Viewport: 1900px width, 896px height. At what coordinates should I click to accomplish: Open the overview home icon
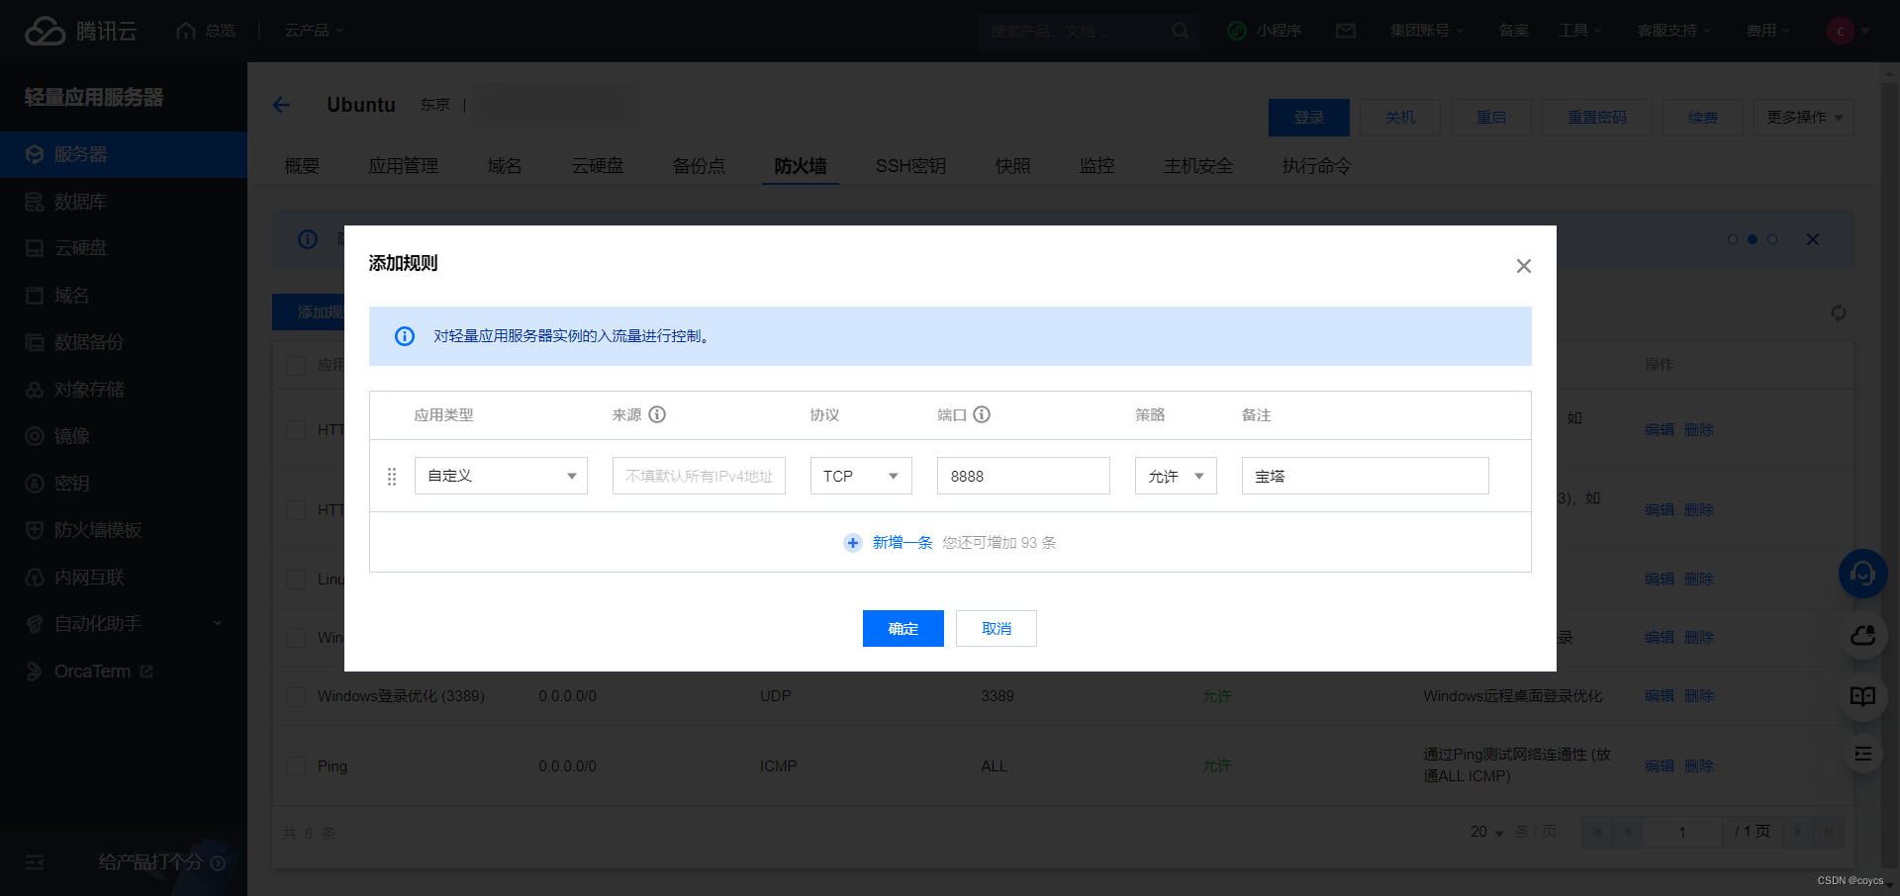coord(186,31)
